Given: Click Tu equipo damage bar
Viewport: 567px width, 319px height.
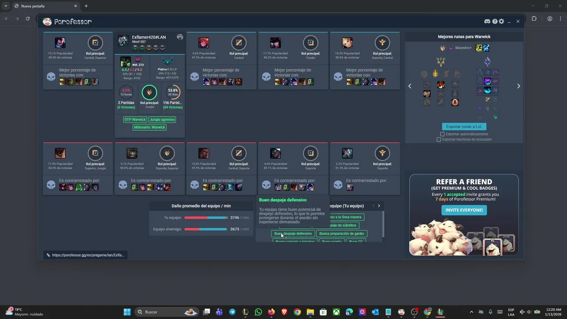Looking at the screenshot, I should tap(206, 218).
